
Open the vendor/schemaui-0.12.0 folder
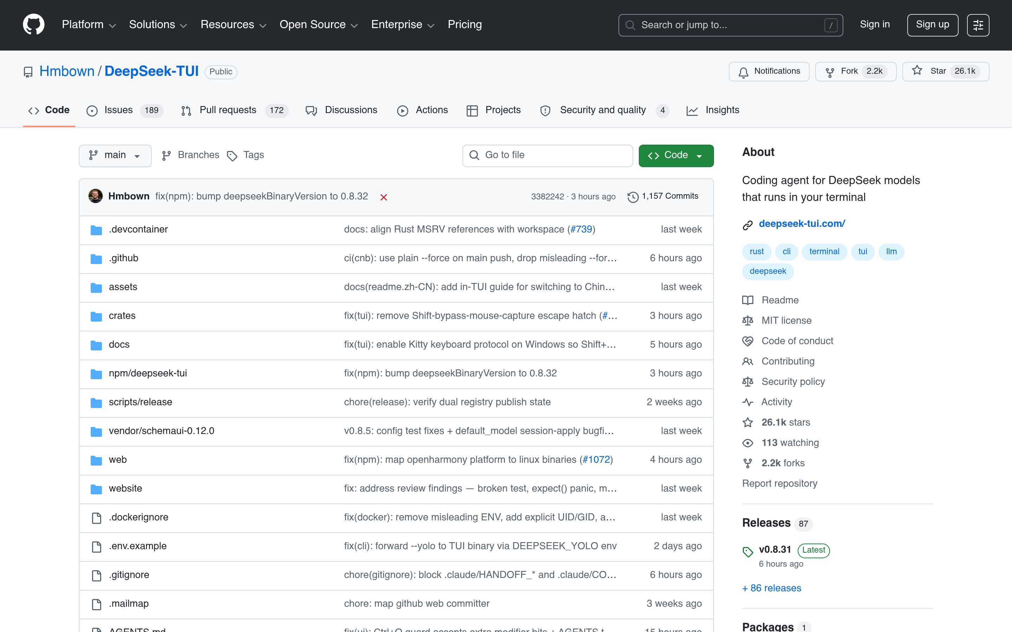coord(161,431)
